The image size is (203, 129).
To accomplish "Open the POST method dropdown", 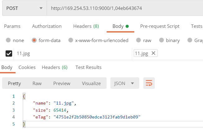I will pyautogui.click(x=24, y=8).
